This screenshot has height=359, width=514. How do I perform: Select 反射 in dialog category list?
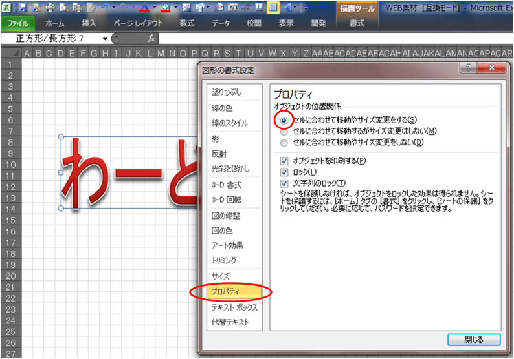235,154
